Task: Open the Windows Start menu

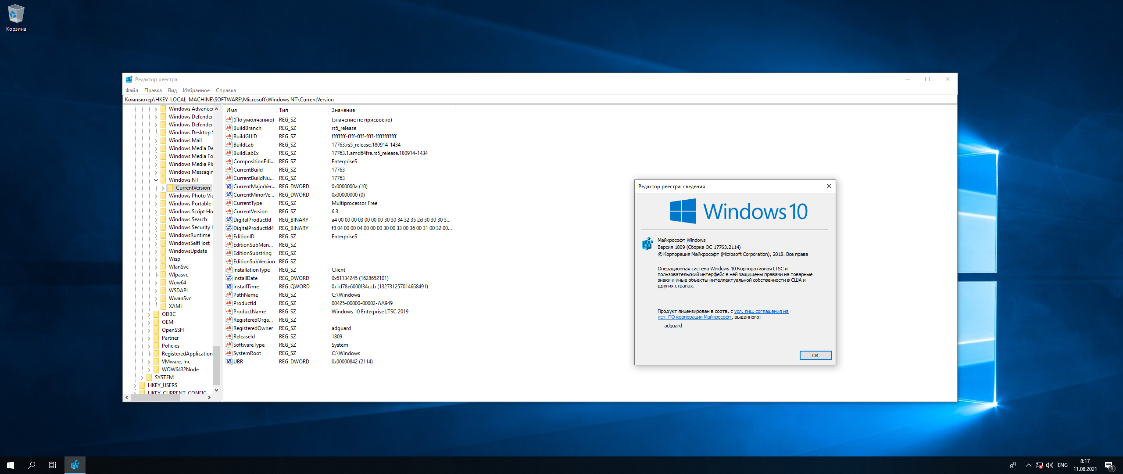Action: [x=11, y=465]
